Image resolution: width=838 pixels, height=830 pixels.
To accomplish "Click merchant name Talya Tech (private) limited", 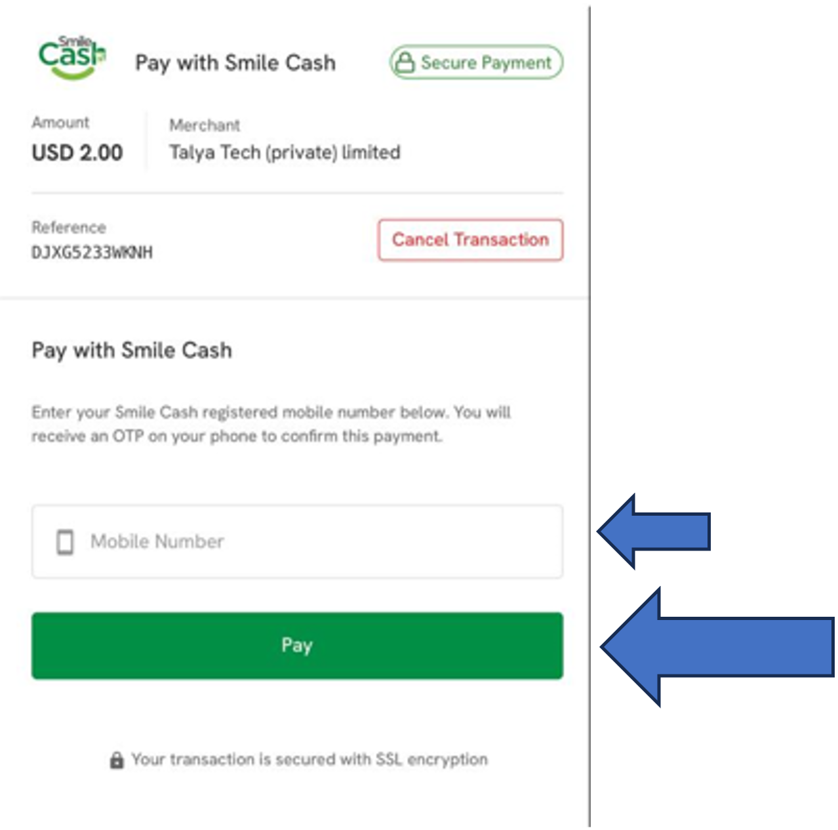I will pyautogui.click(x=285, y=152).
